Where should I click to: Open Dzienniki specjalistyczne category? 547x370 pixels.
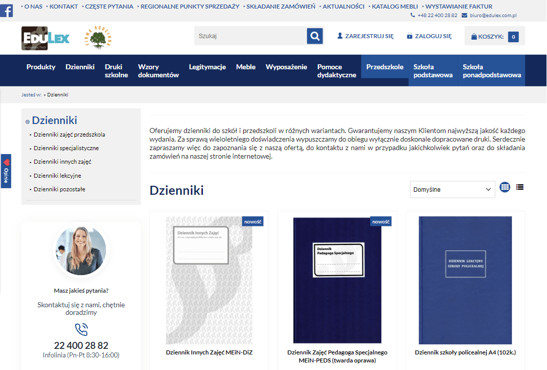pyautogui.click(x=66, y=148)
